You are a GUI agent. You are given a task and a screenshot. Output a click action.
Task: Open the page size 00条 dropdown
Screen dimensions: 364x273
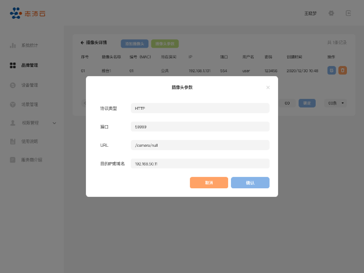336,103
